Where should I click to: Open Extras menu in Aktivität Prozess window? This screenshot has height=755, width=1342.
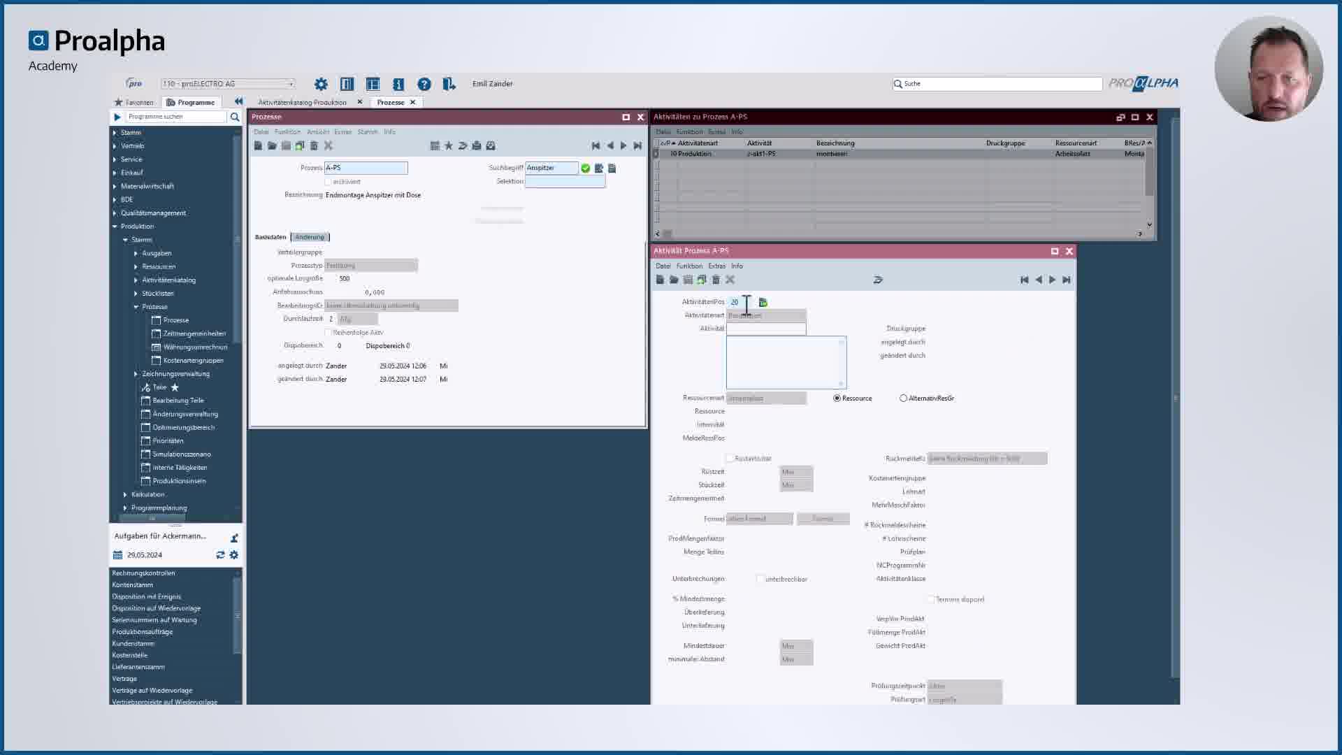point(717,266)
